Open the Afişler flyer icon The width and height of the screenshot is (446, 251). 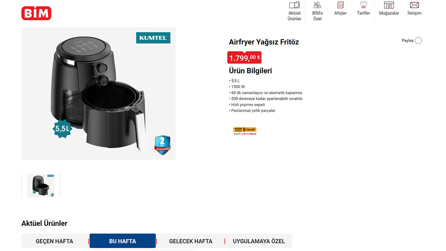340,5
